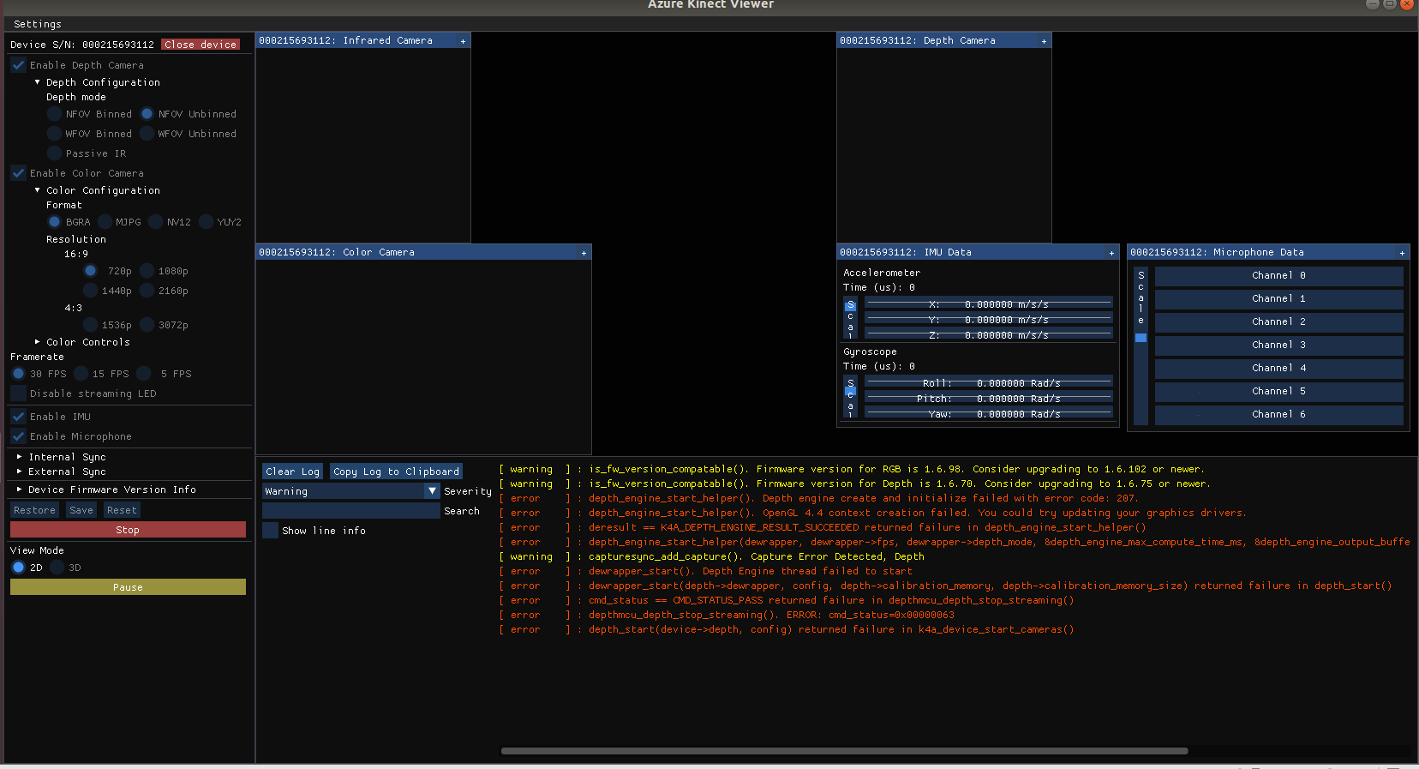Image resolution: width=1419 pixels, height=769 pixels.
Task: Select the Depth Camera window title
Action: click(918, 41)
